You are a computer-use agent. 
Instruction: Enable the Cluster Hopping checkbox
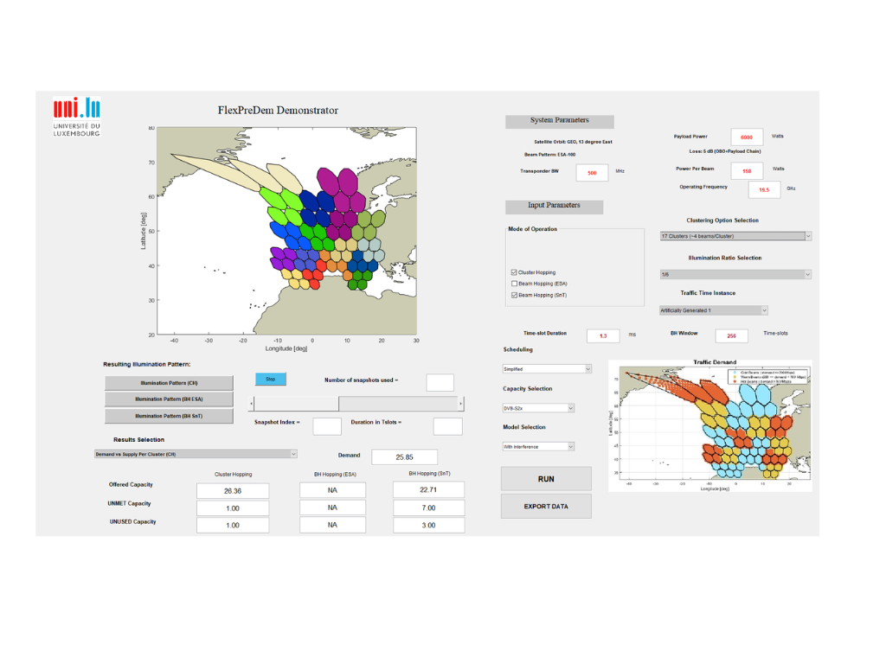[515, 272]
